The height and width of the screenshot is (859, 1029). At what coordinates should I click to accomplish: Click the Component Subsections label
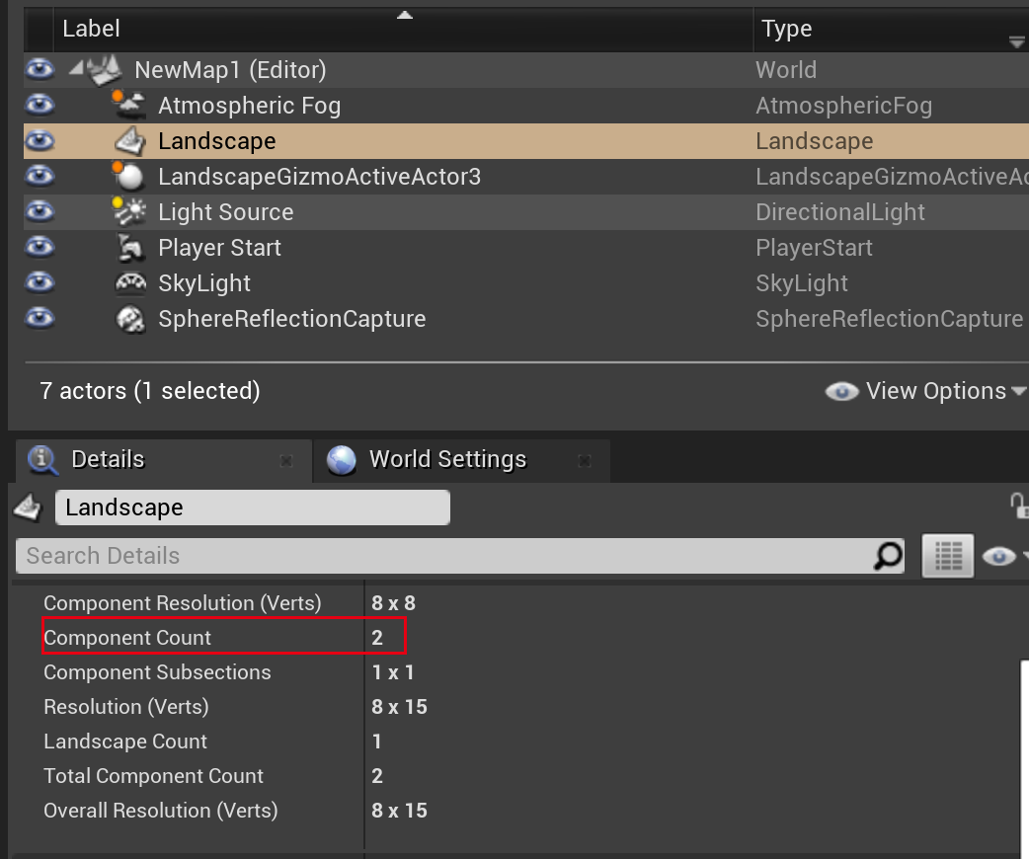coord(157,672)
